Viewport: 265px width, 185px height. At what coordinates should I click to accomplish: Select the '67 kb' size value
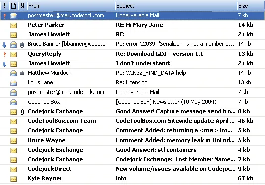pyautogui.click(x=246, y=178)
